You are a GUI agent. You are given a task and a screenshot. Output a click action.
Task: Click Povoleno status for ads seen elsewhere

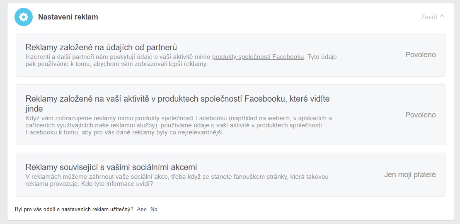[x=420, y=115]
